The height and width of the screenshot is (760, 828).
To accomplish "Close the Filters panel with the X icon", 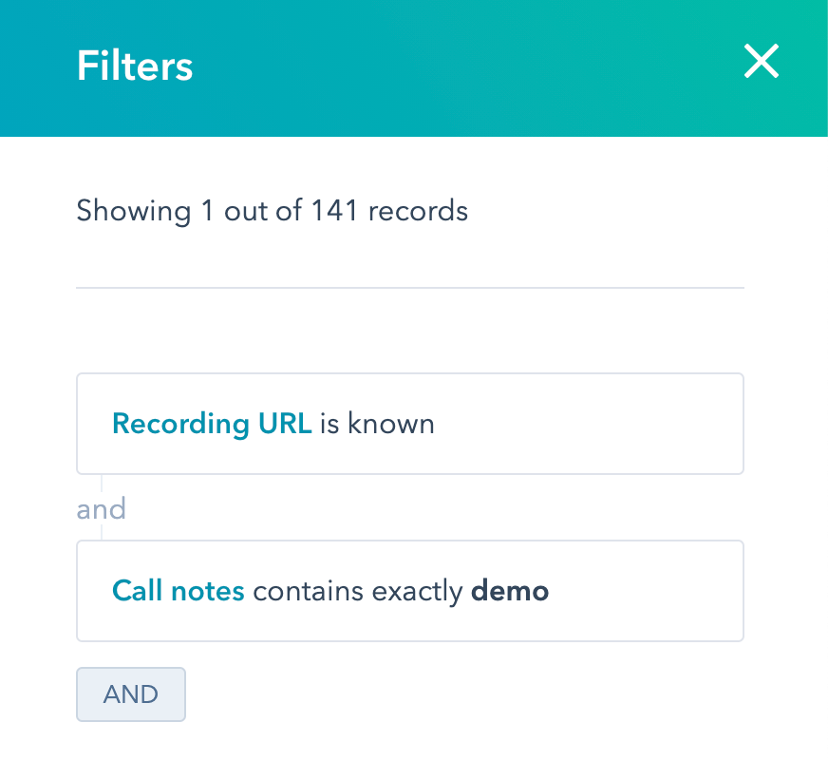I will [761, 61].
